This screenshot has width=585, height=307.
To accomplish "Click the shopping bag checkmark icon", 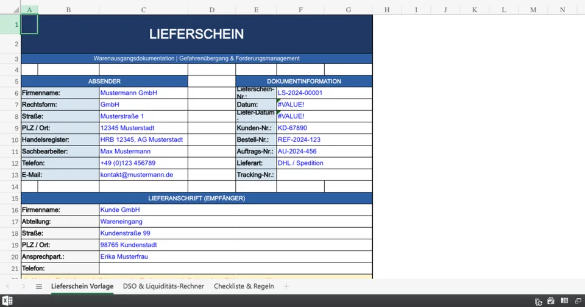I will [551, 301].
